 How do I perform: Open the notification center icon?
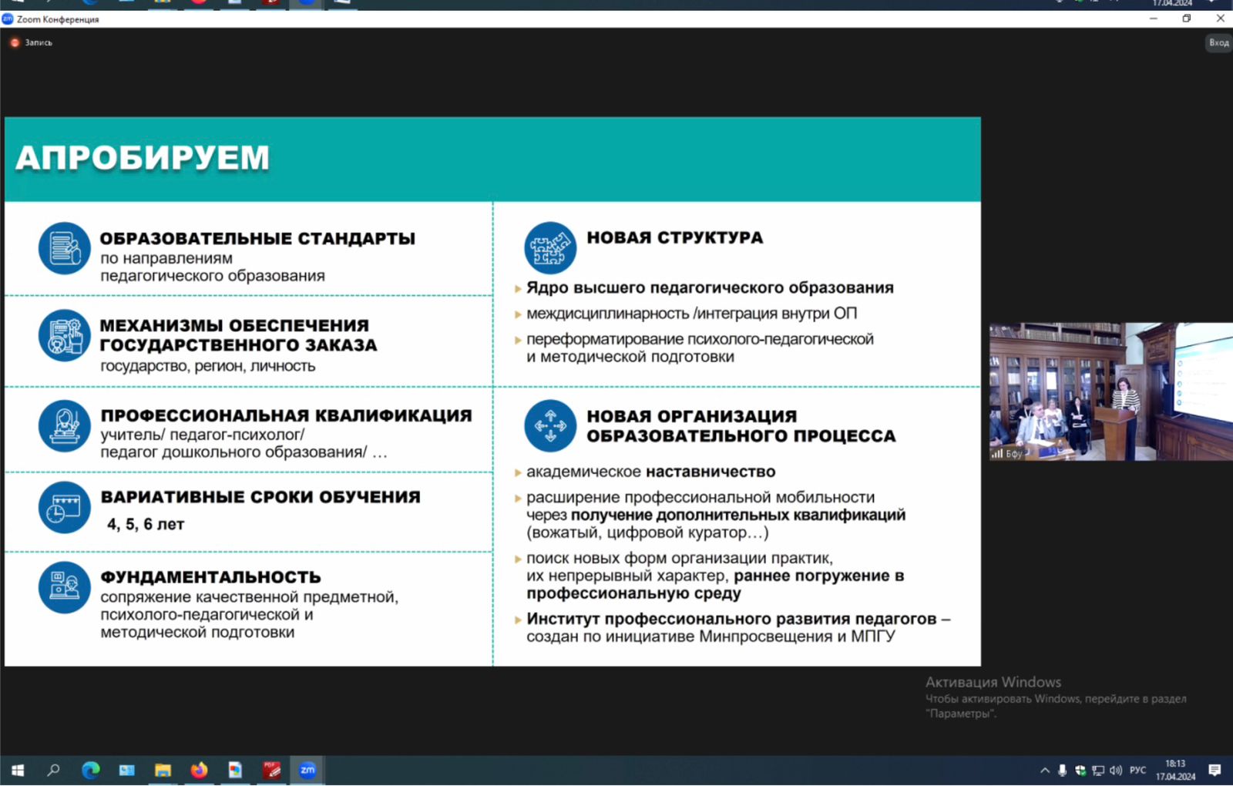pos(1215,770)
